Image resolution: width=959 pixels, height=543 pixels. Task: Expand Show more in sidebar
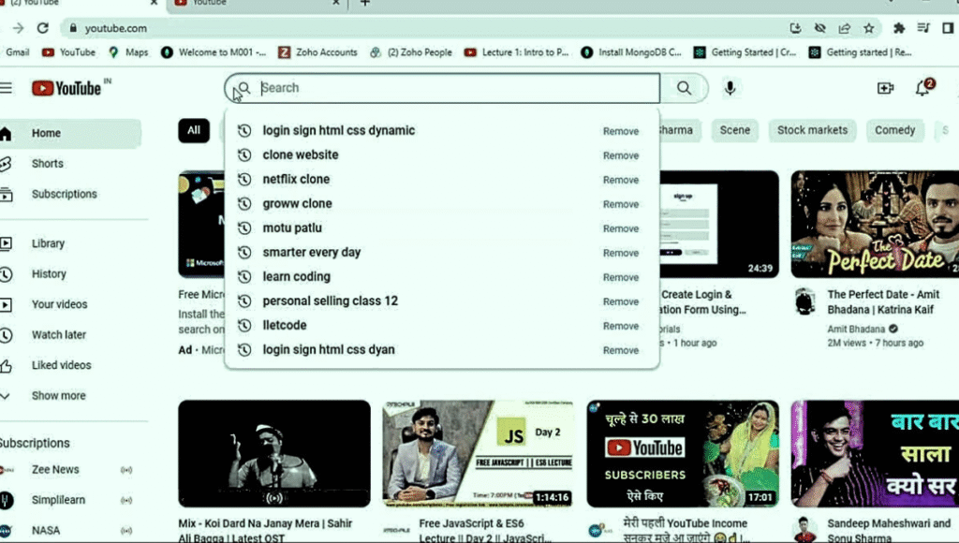59,396
